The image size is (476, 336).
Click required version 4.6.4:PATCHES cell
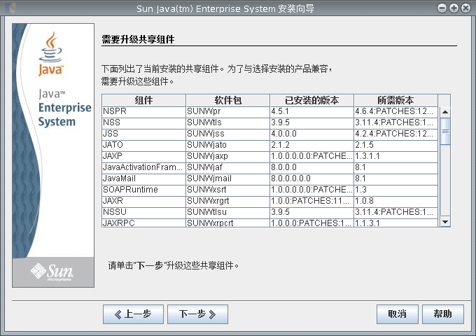click(x=396, y=111)
